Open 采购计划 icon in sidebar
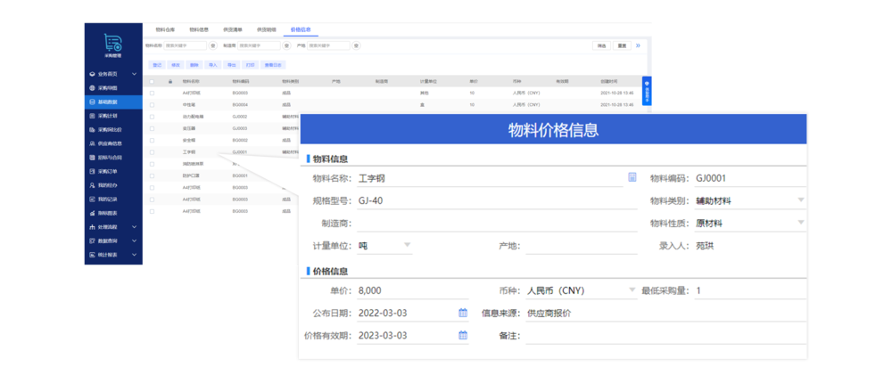Viewport: 892px width, 391px height. click(92, 116)
